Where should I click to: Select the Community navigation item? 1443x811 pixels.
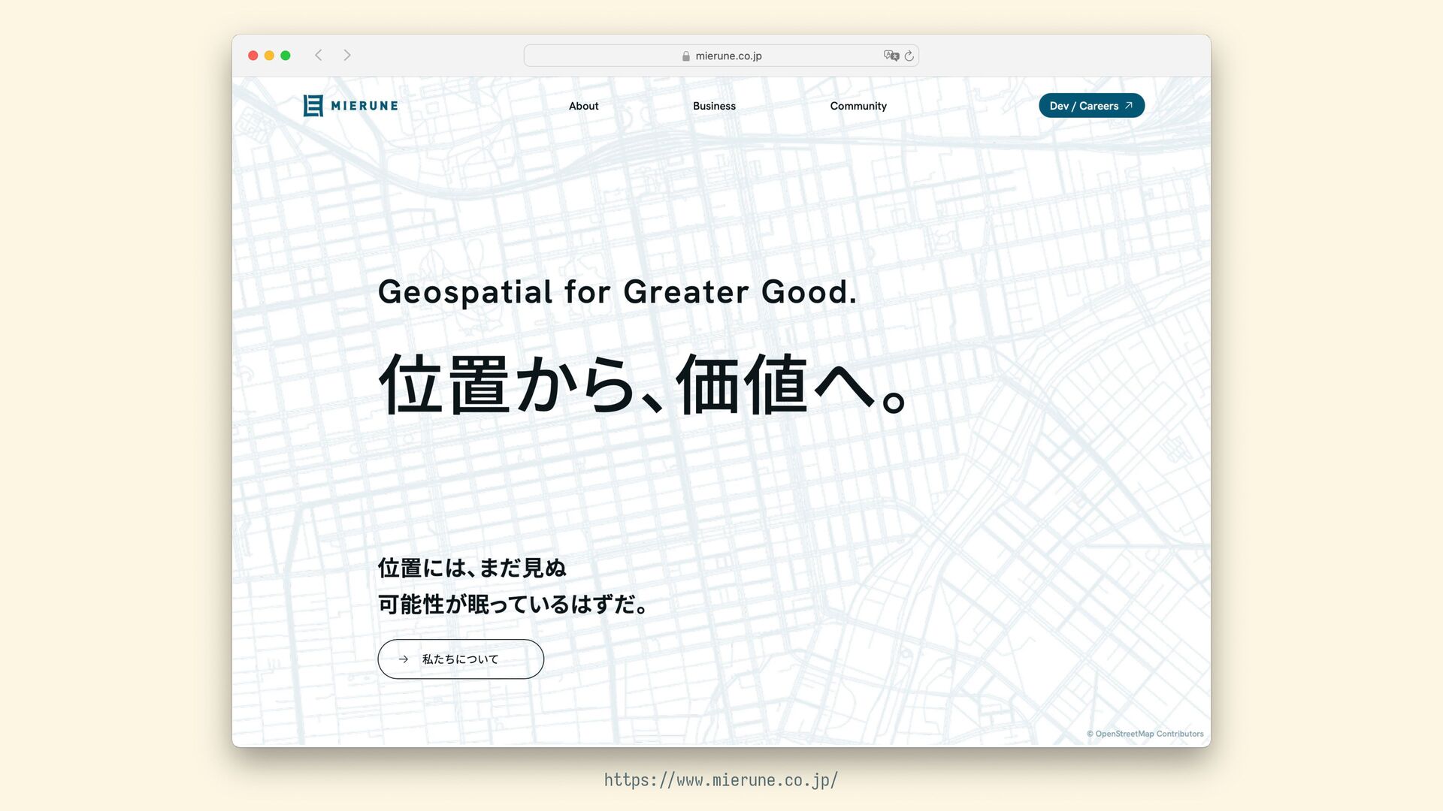tap(858, 106)
